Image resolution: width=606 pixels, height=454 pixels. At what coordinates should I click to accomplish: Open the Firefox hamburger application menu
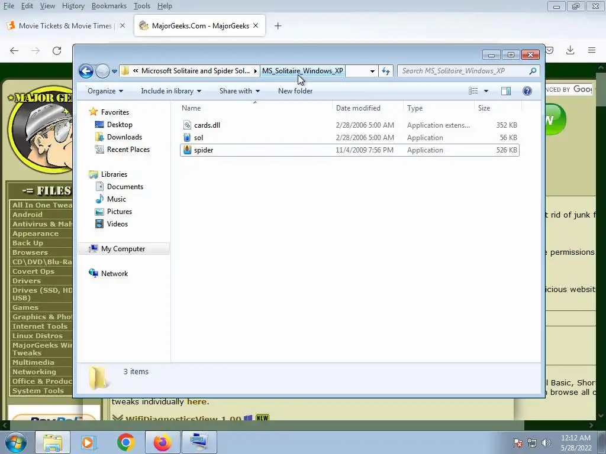(x=591, y=51)
